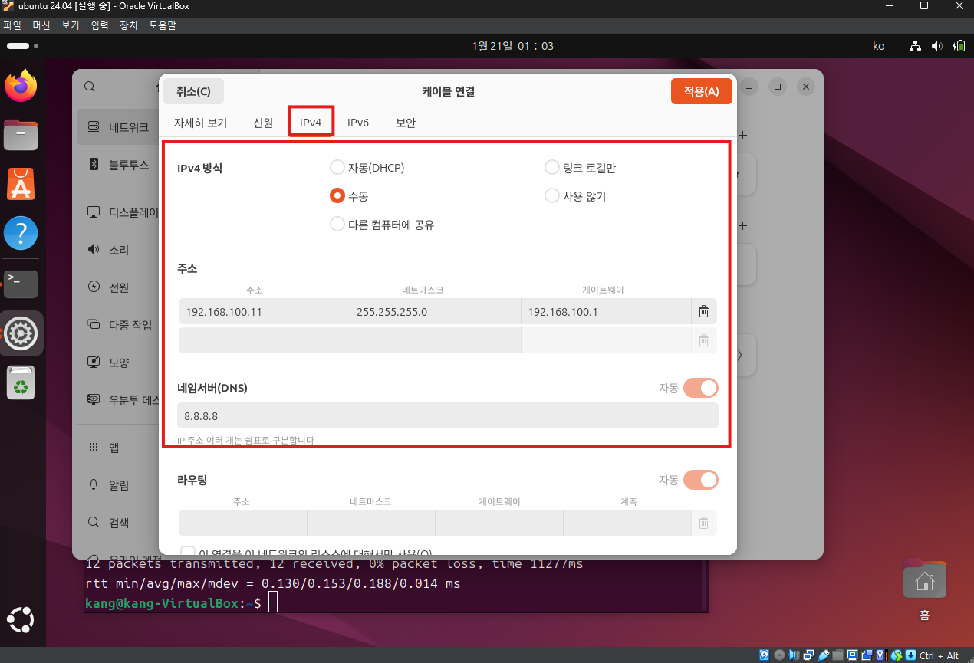Select Power (전원) in Settings sidebar

click(x=118, y=287)
